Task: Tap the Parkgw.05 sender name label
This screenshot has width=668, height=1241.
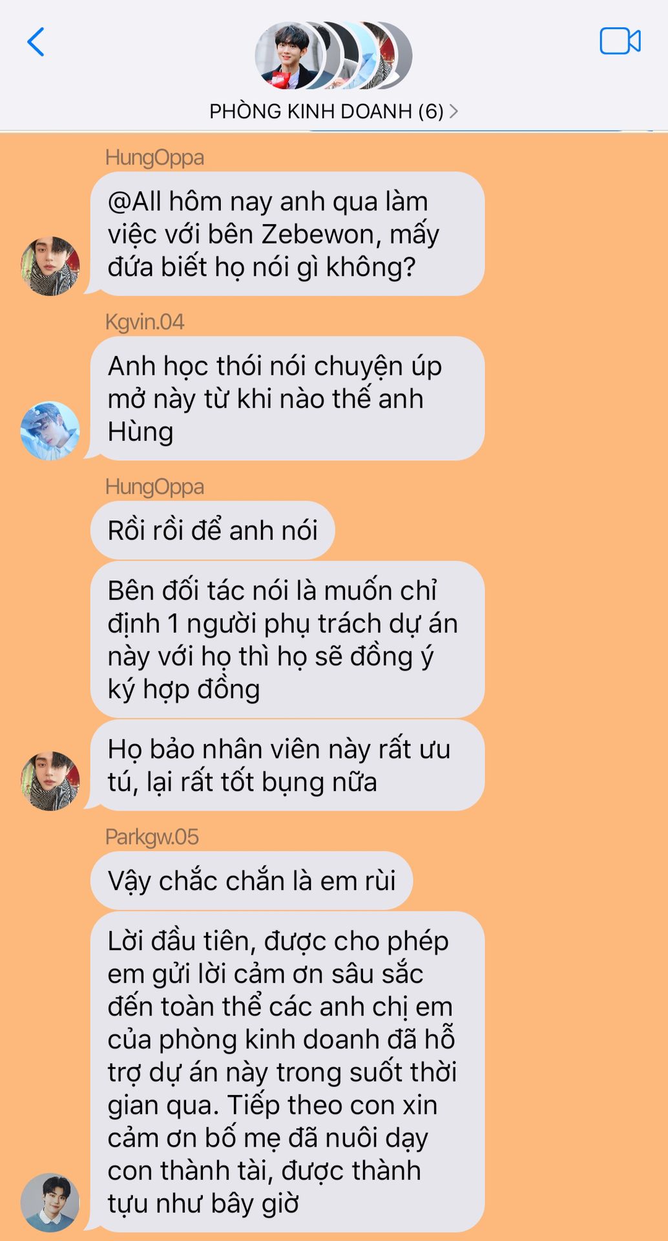Action: click(152, 837)
